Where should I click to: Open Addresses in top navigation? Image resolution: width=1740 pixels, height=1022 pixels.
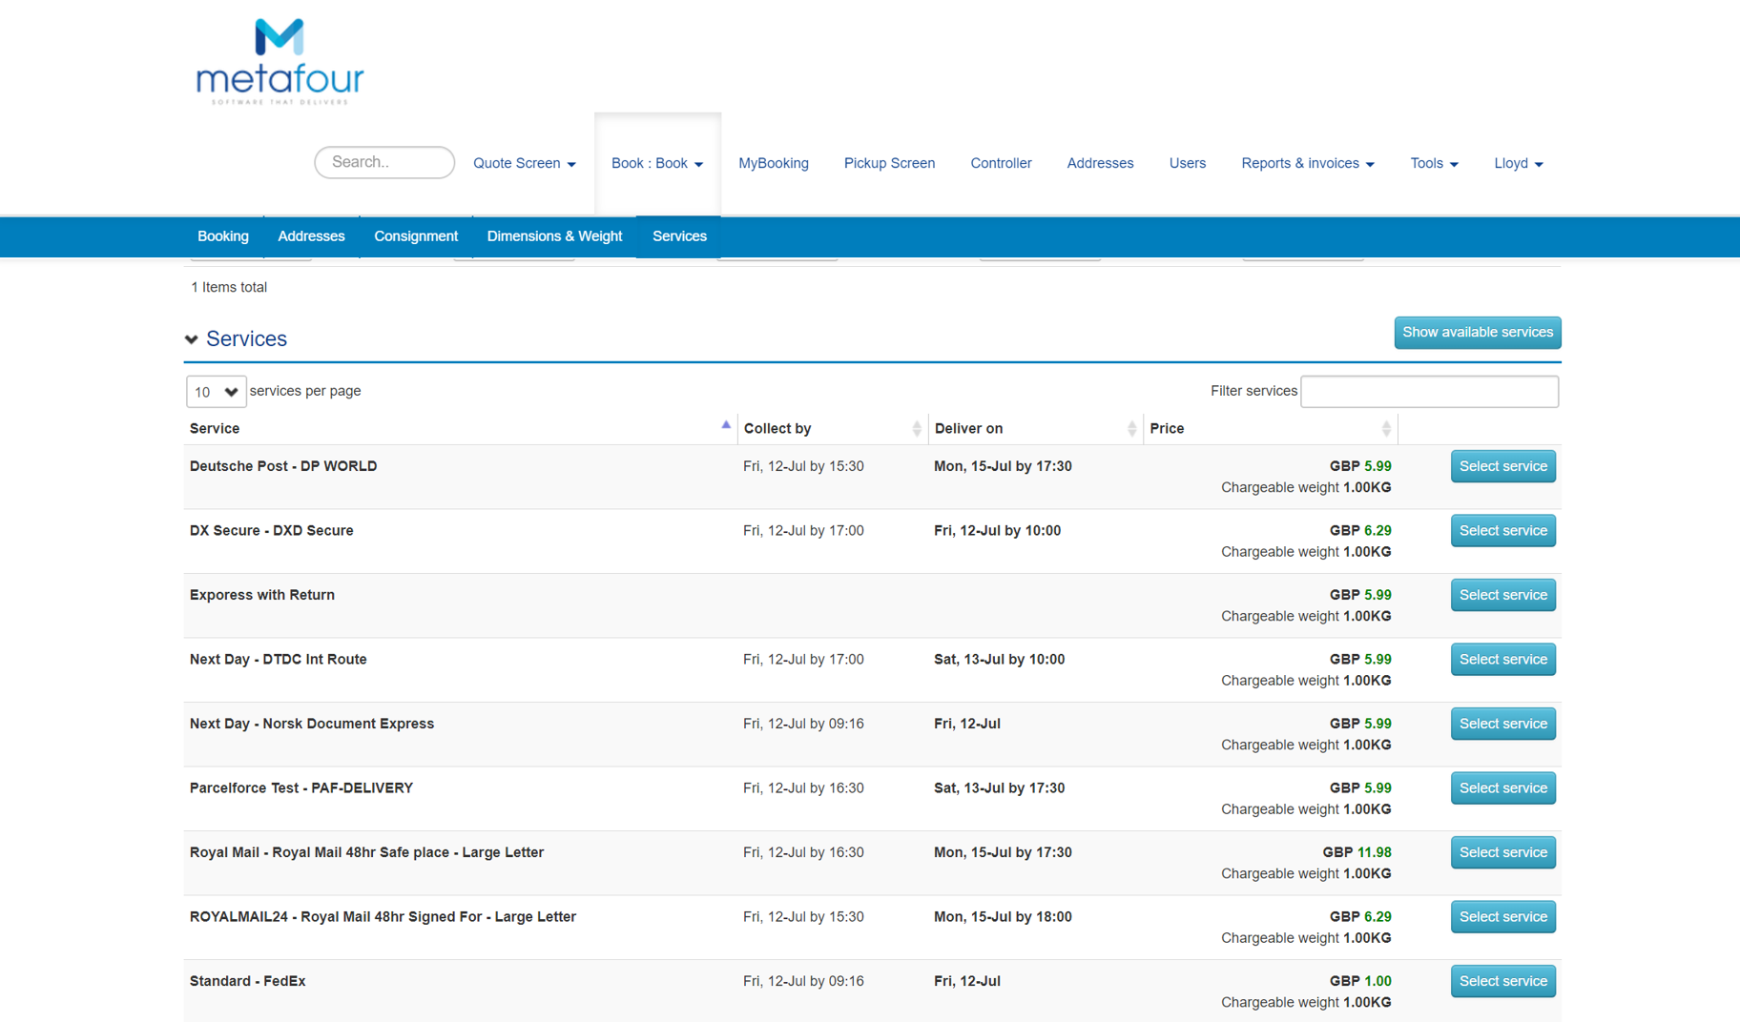1100,163
